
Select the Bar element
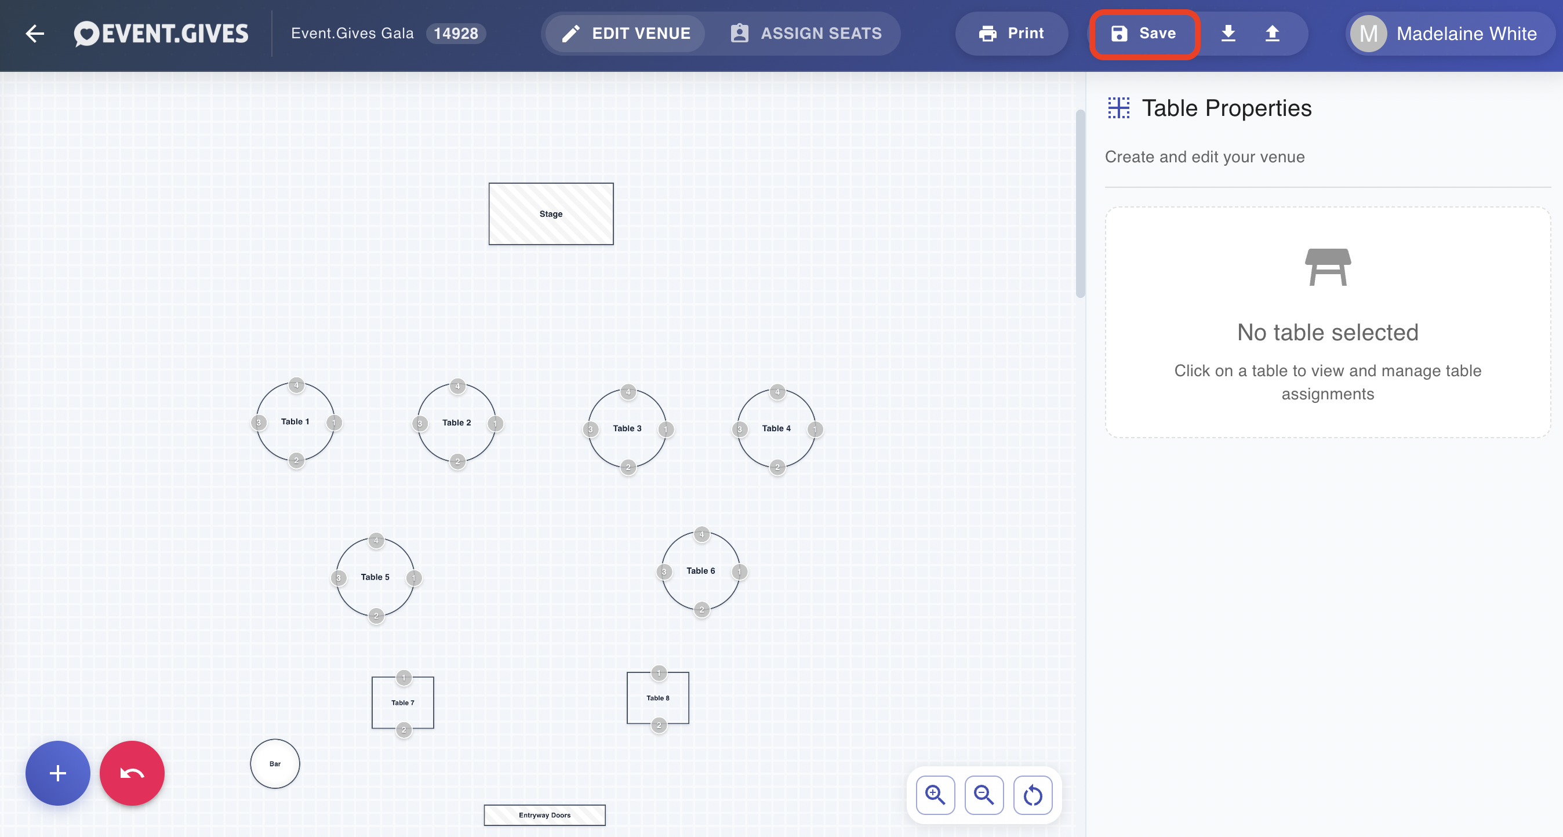[275, 763]
